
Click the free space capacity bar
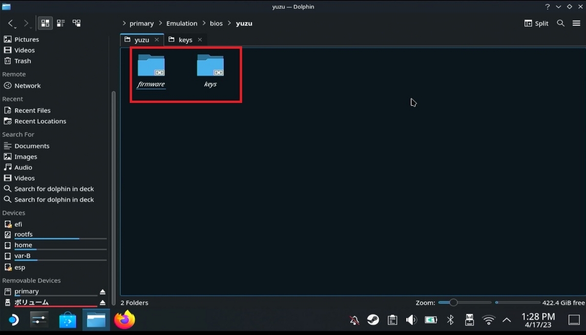tap(518, 303)
